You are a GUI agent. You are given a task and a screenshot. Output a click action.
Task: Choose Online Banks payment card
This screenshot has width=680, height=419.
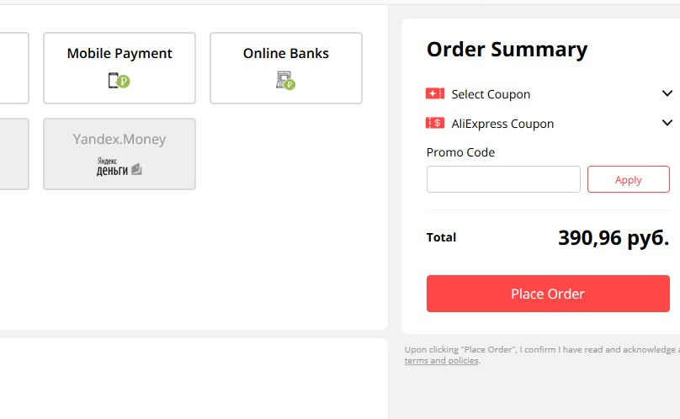pos(286,68)
